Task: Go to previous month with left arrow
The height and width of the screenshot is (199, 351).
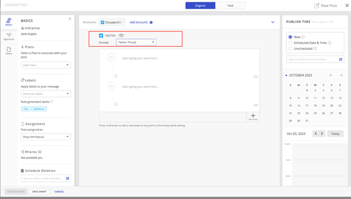Action: pos(331,75)
